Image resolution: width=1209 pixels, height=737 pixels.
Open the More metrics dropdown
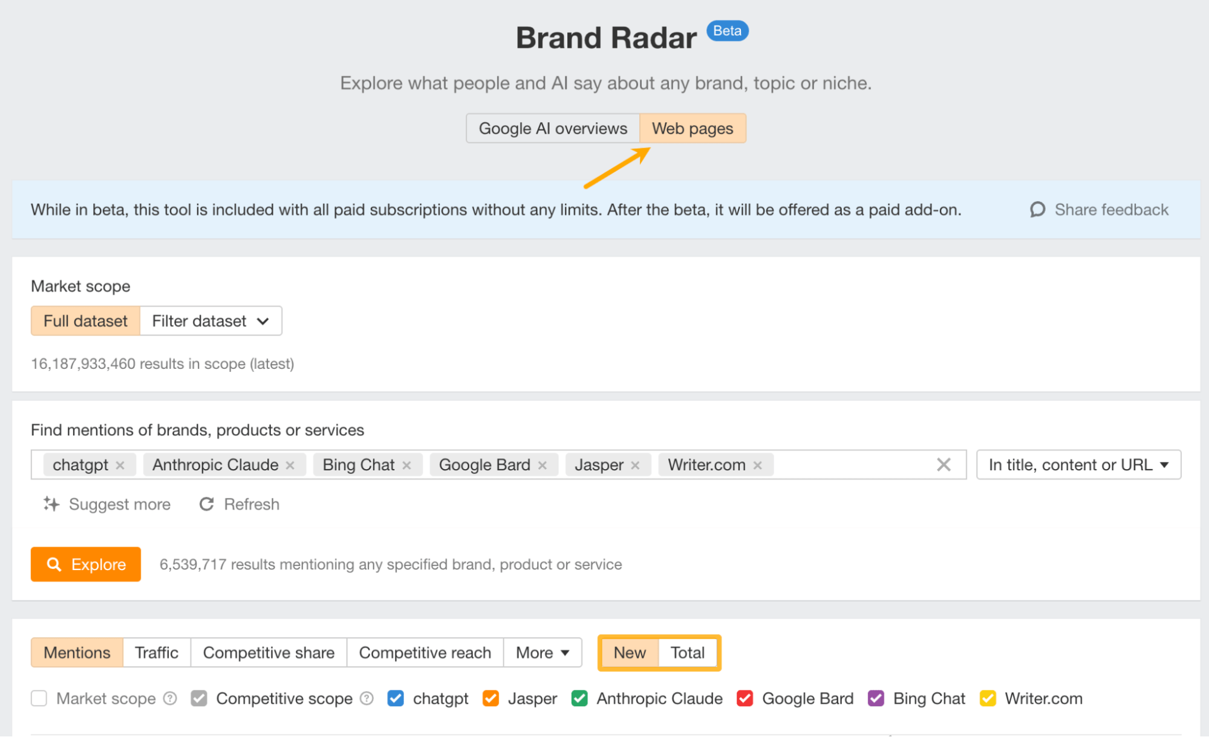click(x=542, y=652)
